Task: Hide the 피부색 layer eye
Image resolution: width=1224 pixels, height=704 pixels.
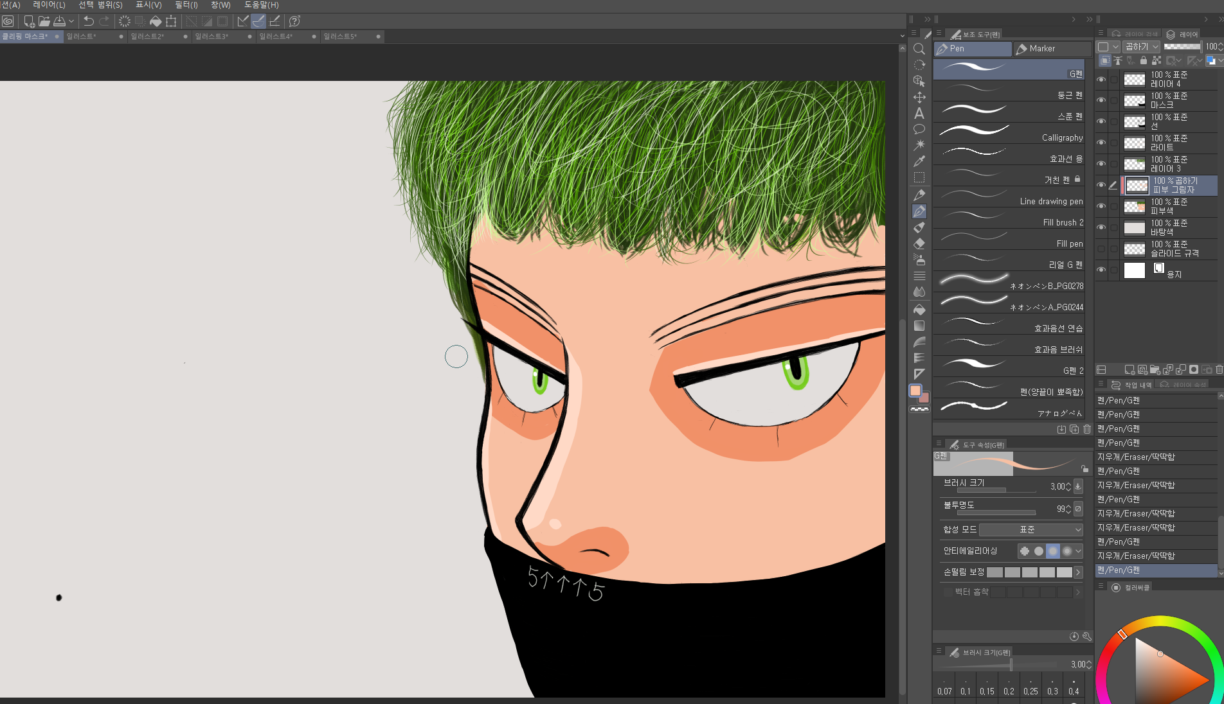Action: (x=1101, y=206)
